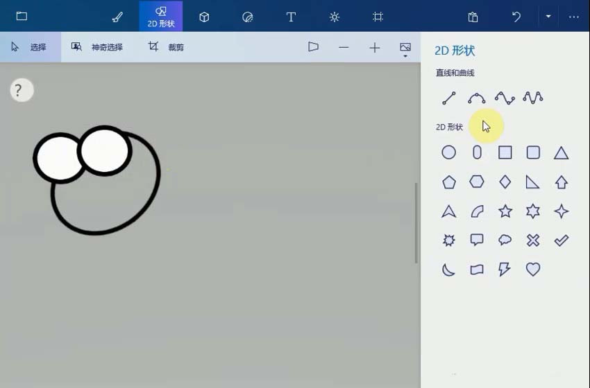The width and height of the screenshot is (590, 388).
Task: Pick the pentagon shape
Action: (449, 182)
